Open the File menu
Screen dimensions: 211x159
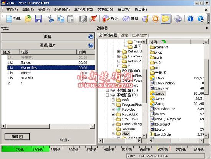coord(12,10)
